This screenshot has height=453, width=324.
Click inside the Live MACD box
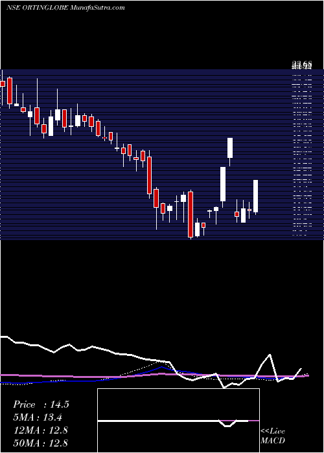178,421
